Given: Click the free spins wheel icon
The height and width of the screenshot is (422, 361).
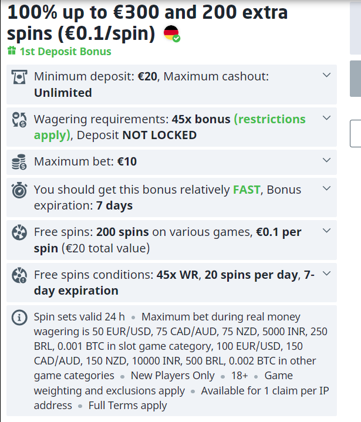Looking at the screenshot, I should [x=19, y=232].
